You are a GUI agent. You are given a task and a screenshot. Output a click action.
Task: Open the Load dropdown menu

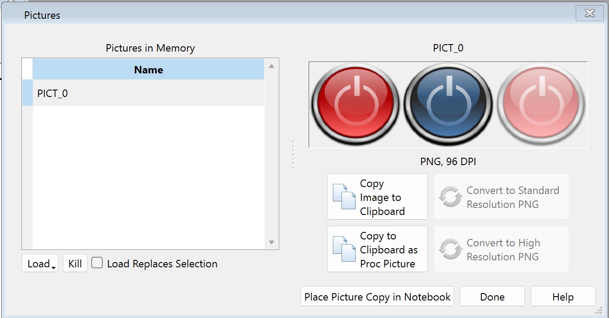click(40, 264)
